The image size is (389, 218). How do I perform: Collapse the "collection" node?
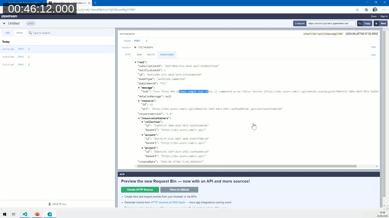(x=142, y=122)
